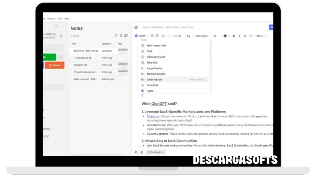
Task: Toggle italic formatting
Action: (x=239, y=36)
